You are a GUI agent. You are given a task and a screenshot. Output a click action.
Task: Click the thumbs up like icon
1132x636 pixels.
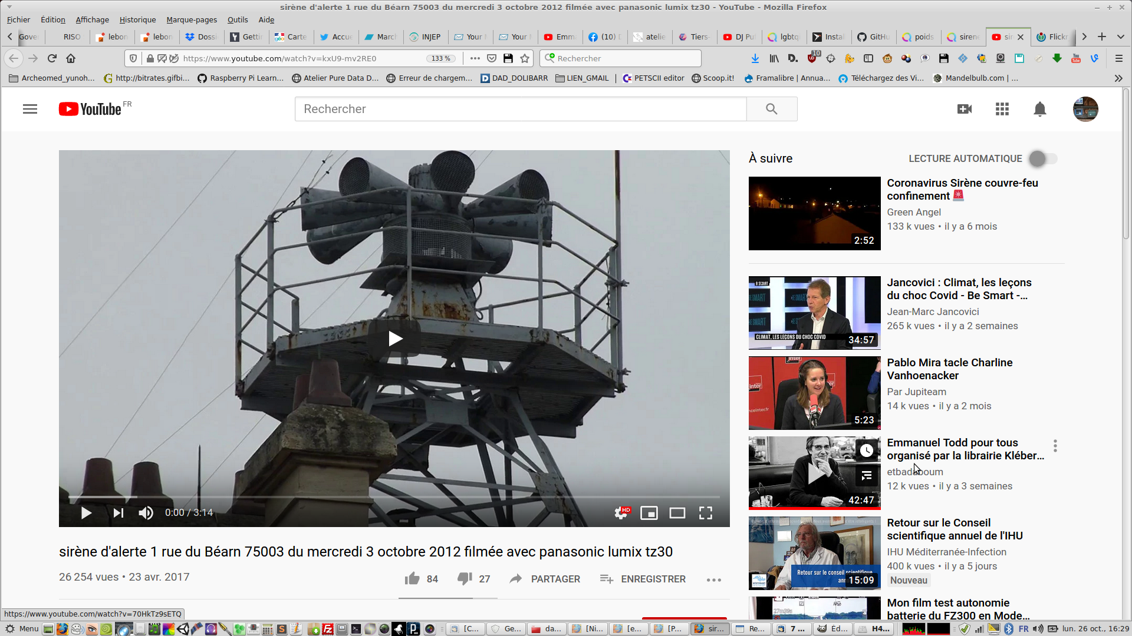[x=412, y=579]
